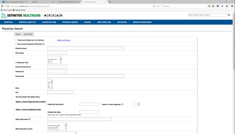Expand the Hospital Analytics menu arrow
This screenshot has height=134, width=235.
tap(38, 22)
